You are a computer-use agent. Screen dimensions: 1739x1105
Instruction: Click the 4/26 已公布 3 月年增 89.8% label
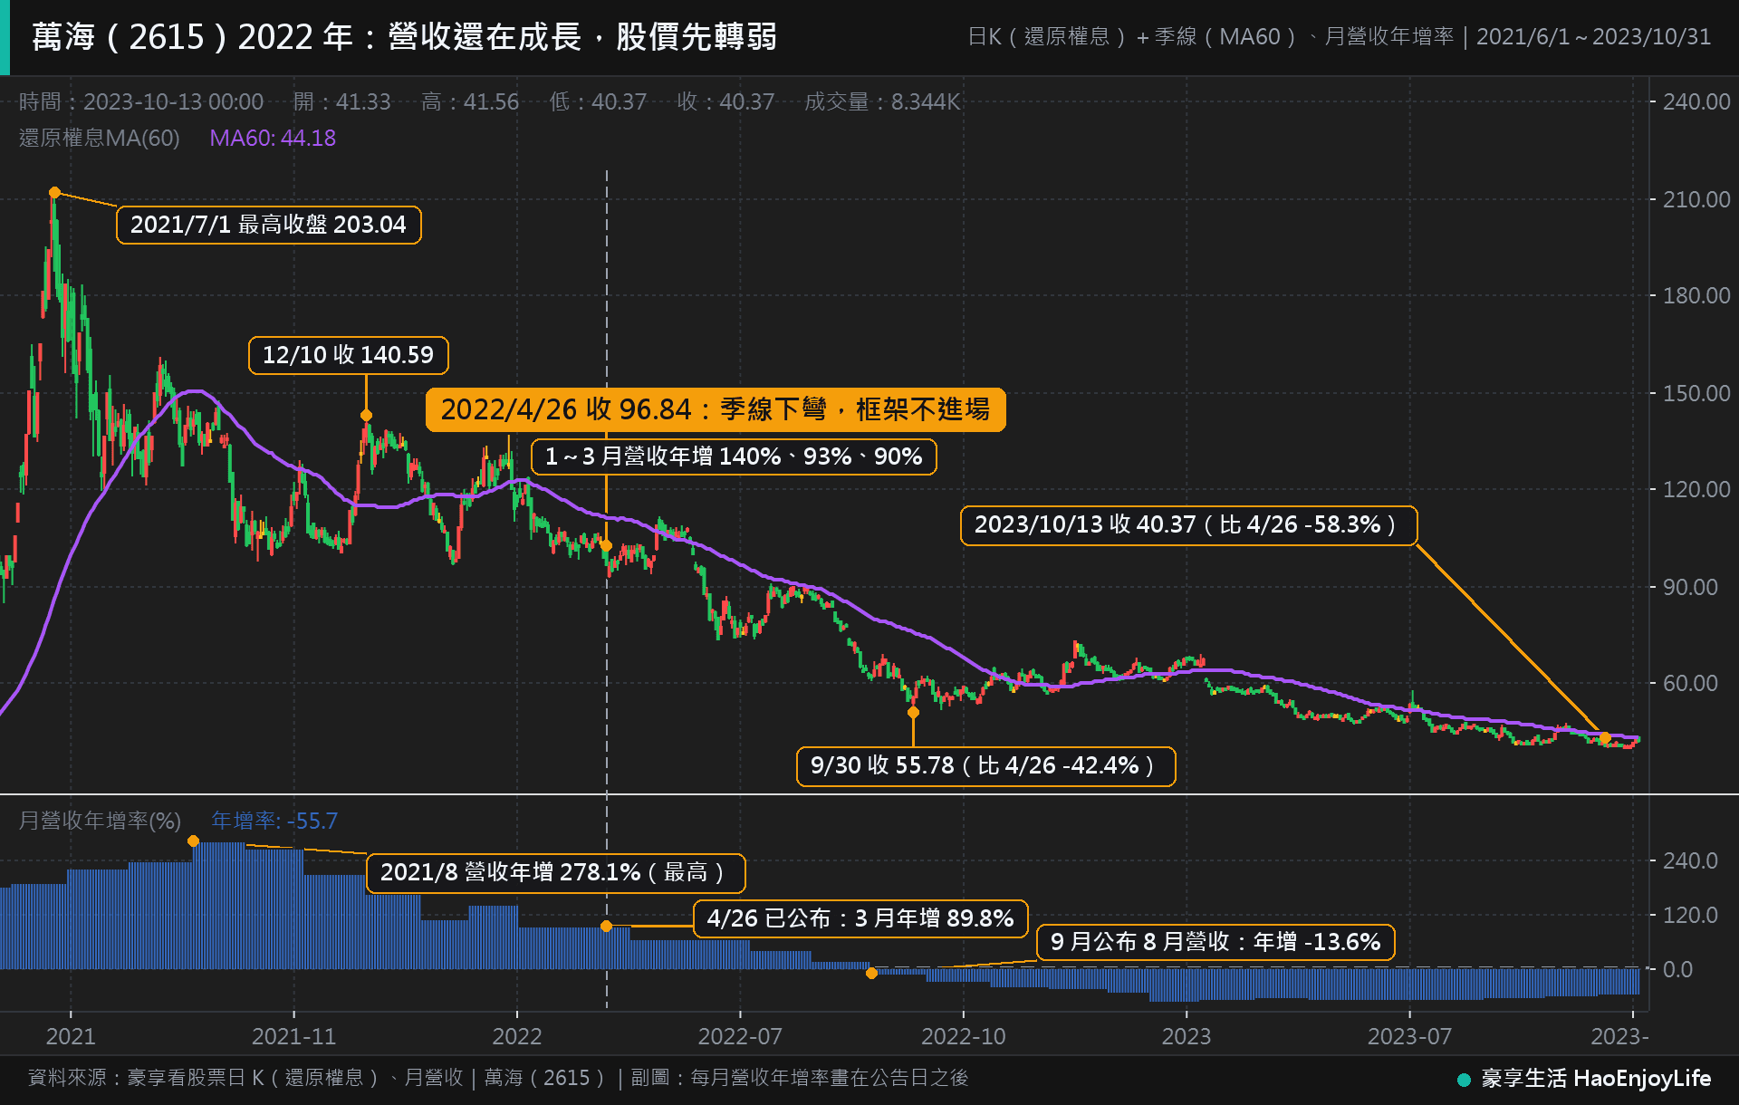pyautogui.click(x=860, y=918)
